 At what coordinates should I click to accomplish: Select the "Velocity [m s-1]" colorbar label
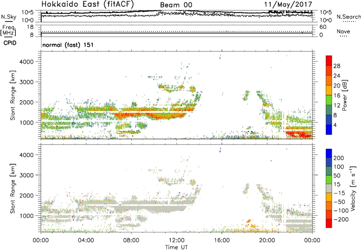(353, 188)
